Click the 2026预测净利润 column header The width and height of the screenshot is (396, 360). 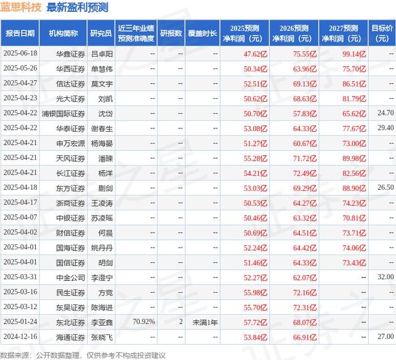294,33
